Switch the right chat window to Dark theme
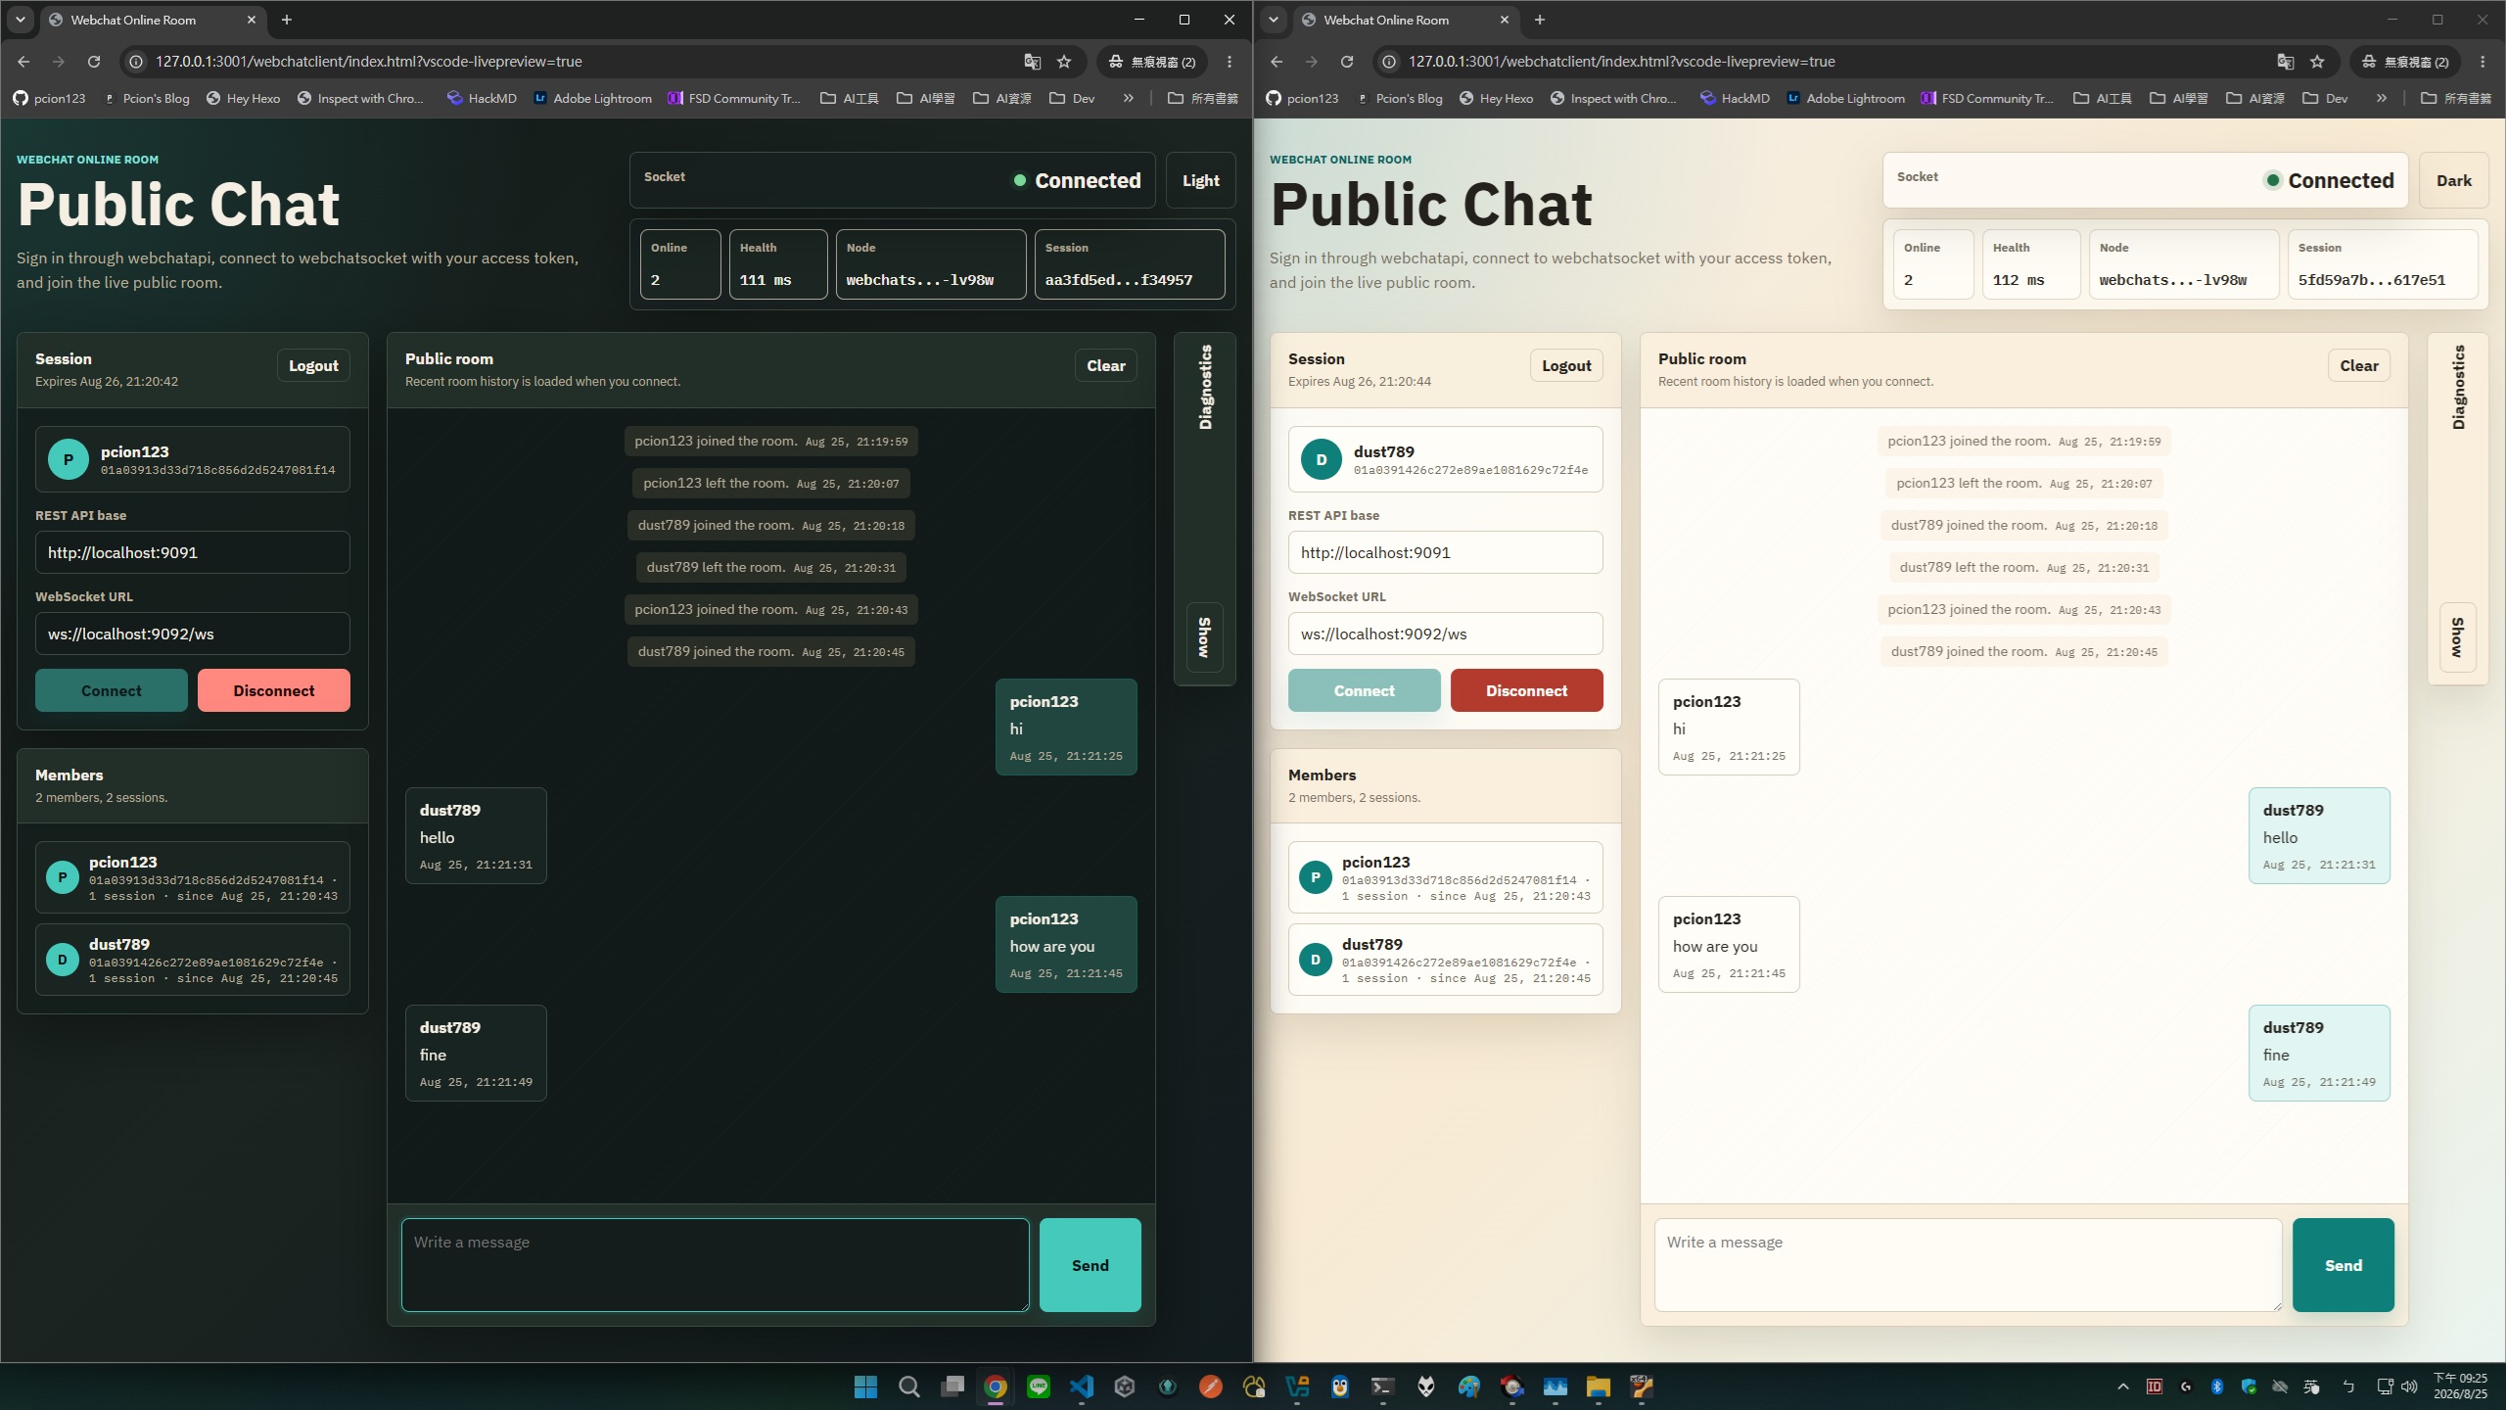This screenshot has width=2506, height=1410. click(2454, 180)
